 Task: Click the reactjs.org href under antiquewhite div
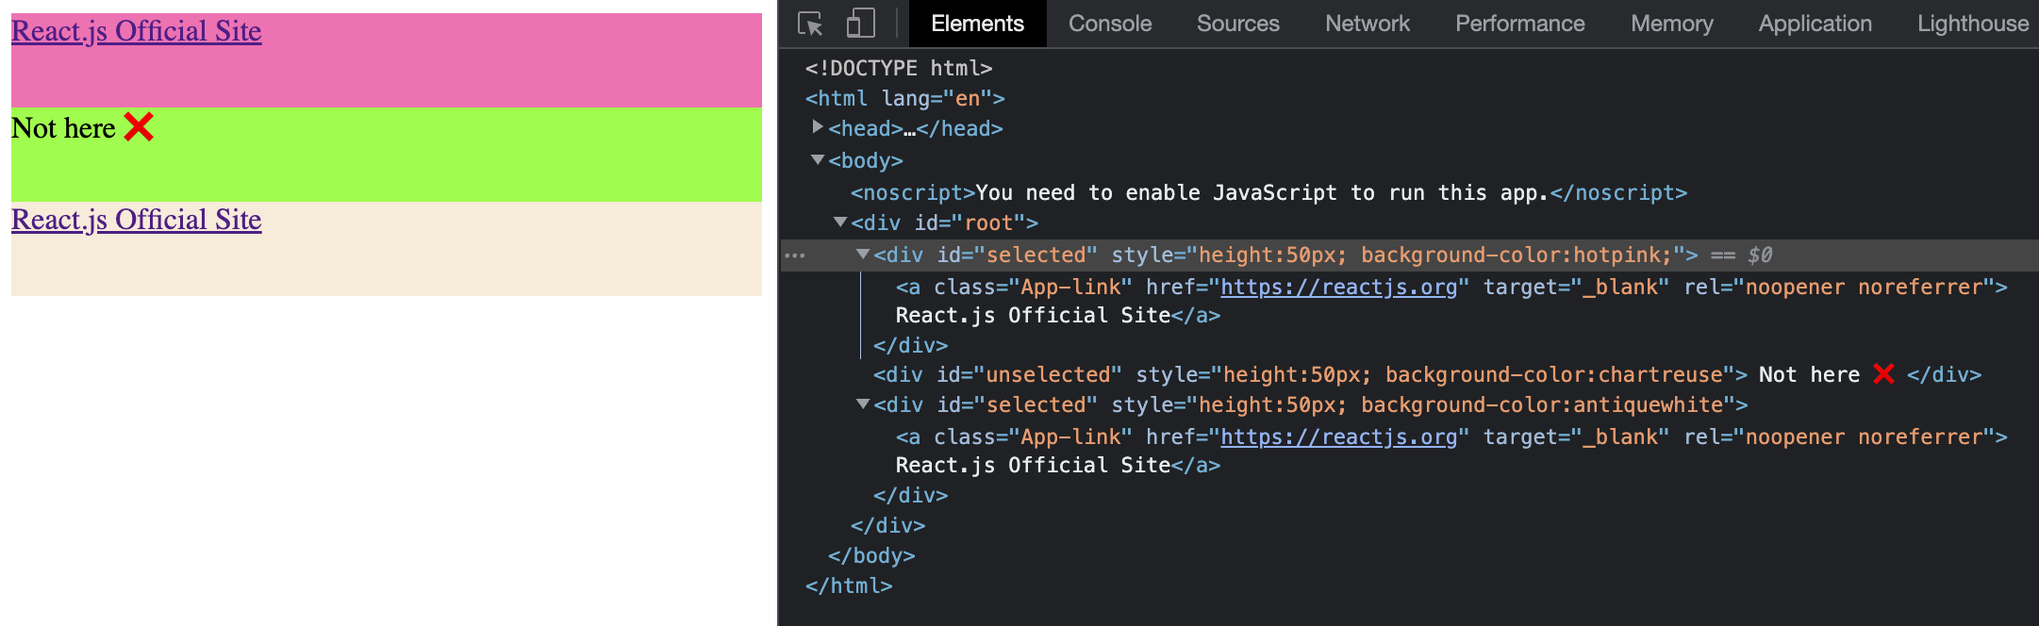pyautogui.click(x=1339, y=437)
